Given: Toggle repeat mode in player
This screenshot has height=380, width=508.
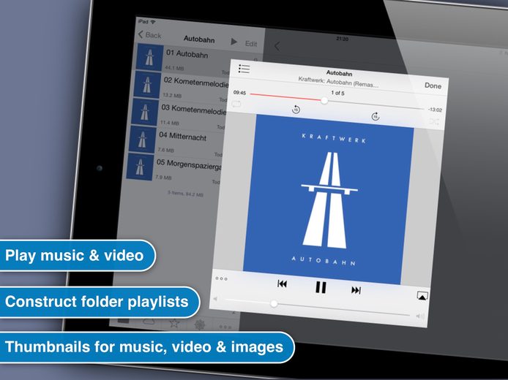Looking at the screenshot, I should [x=236, y=104].
